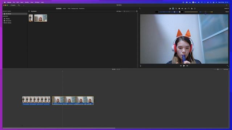The height and width of the screenshot is (130, 232).
Task: Open the Mark menu
Action: [22, 3]
